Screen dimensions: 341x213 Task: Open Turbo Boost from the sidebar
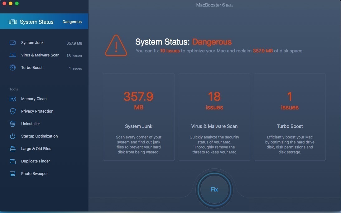44,68
